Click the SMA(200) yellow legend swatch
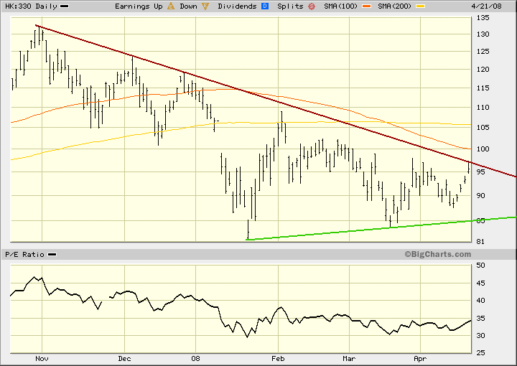The width and height of the screenshot is (517, 366). pos(420,6)
